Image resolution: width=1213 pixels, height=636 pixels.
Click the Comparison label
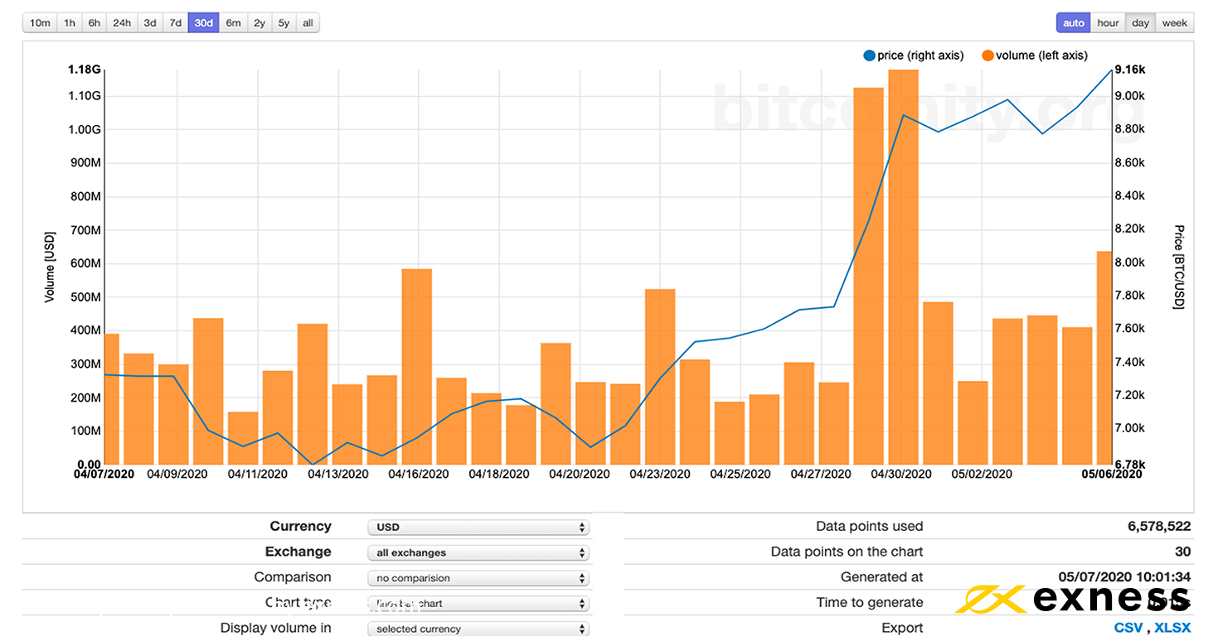tap(293, 577)
